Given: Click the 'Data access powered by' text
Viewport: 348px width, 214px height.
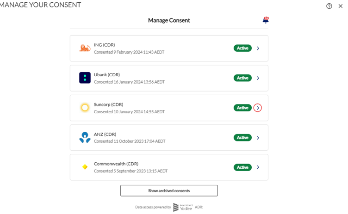Looking at the screenshot, I should (153, 207).
